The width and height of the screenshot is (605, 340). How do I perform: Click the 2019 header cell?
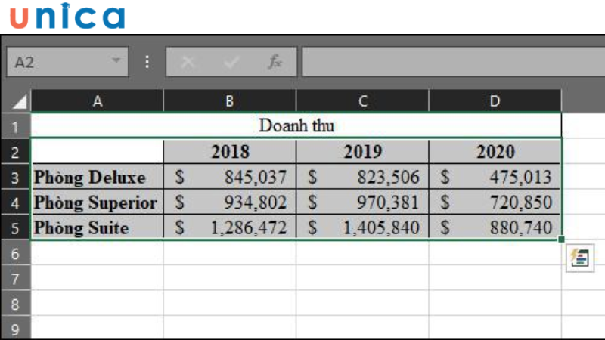coord(362,152)
